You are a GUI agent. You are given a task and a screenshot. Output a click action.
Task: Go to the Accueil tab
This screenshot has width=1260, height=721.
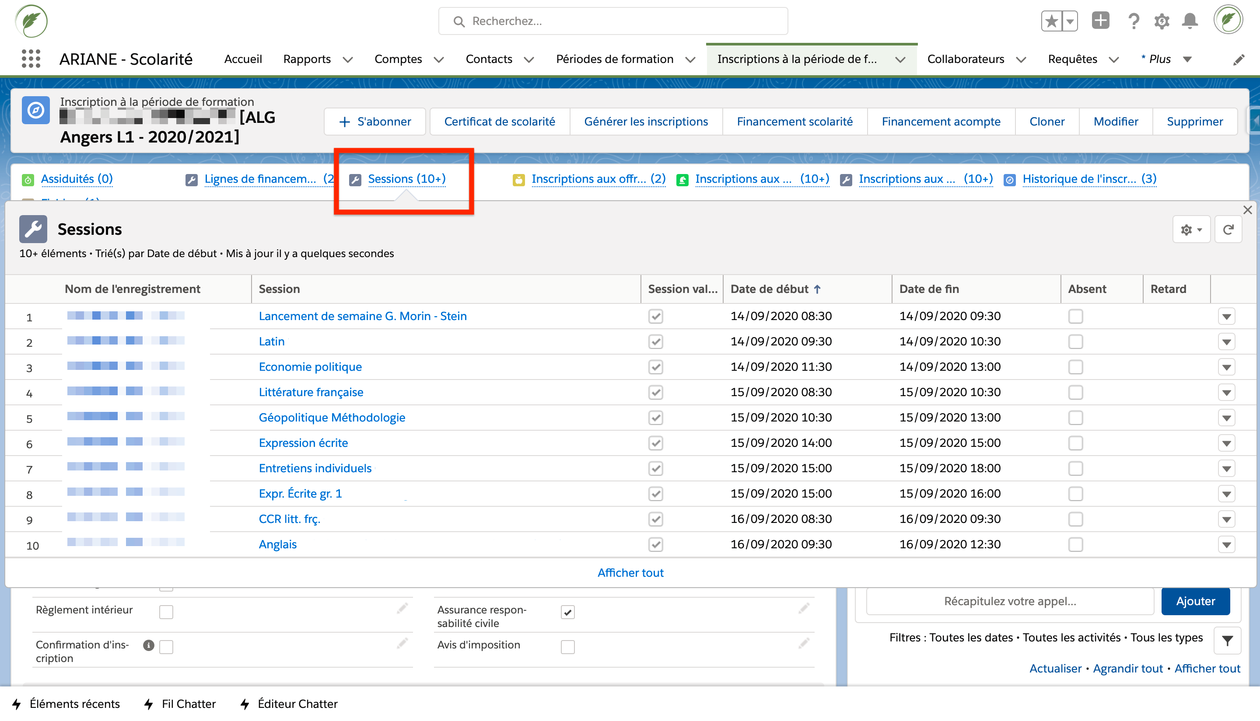pos(243,59)
